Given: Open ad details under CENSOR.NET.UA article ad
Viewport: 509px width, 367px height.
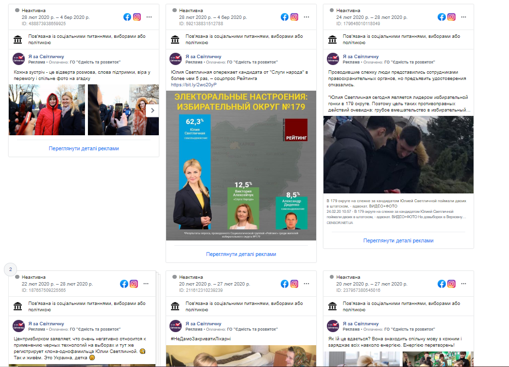Looking at the screenshot, I should click(398, 240).
